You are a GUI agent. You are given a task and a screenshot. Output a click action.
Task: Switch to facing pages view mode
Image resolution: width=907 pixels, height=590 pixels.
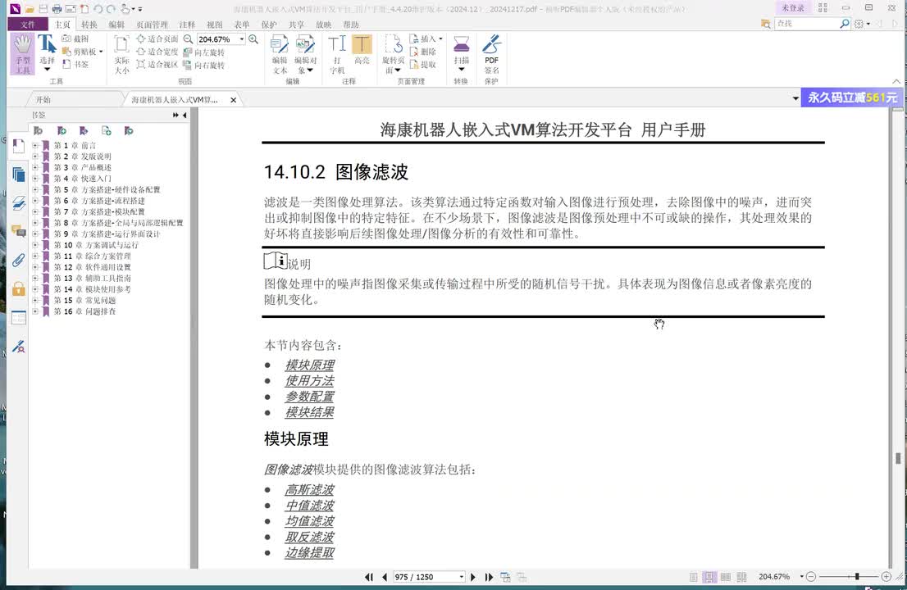pos(726,577)
